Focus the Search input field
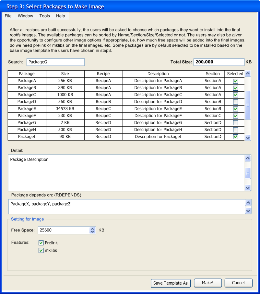 (x=55, y=62)
